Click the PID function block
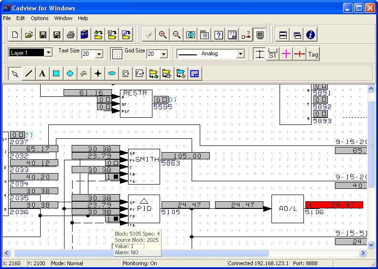The height and width of the screenshot is (269, 378). [144, 209]
